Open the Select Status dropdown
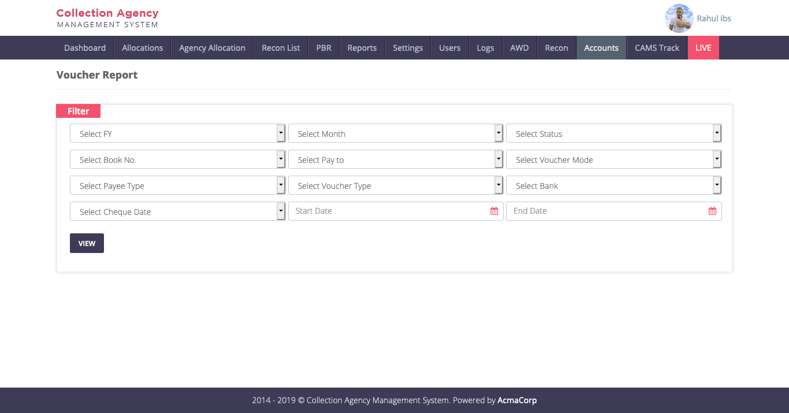Viewport: 789px width, 413px height. [x=613, y=133]
